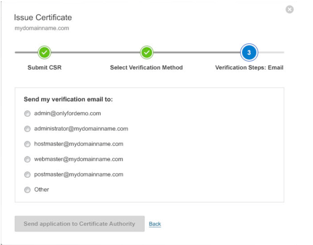Select admin@onlyfordemo.com radio button
This screenshot has height=245, width=313.
[x=27, y=114]
